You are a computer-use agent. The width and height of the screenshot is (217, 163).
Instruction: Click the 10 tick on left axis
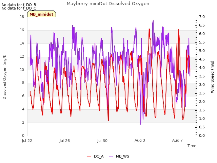click(22, 70)
